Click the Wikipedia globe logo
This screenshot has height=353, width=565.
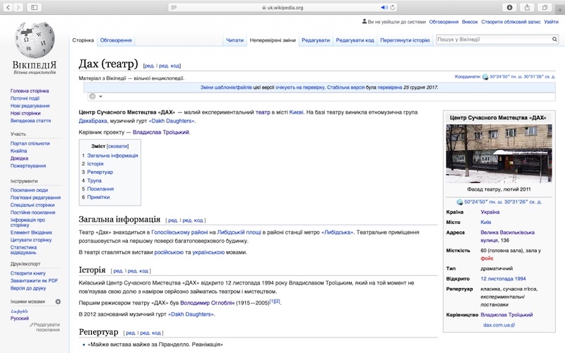(x=35, y=40)
